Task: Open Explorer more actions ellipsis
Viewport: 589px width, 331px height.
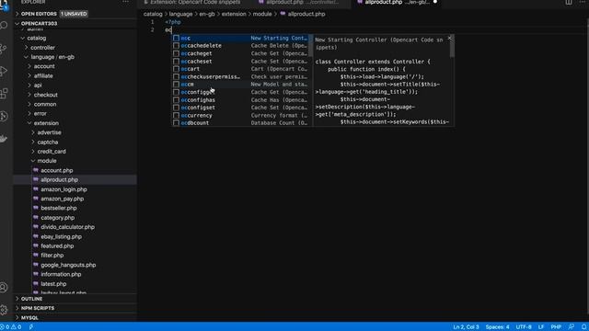Action: point(125,2)
